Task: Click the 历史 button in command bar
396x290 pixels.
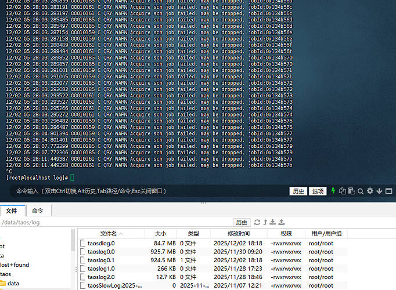Action: pyautogui.click(x=298, y=191)
